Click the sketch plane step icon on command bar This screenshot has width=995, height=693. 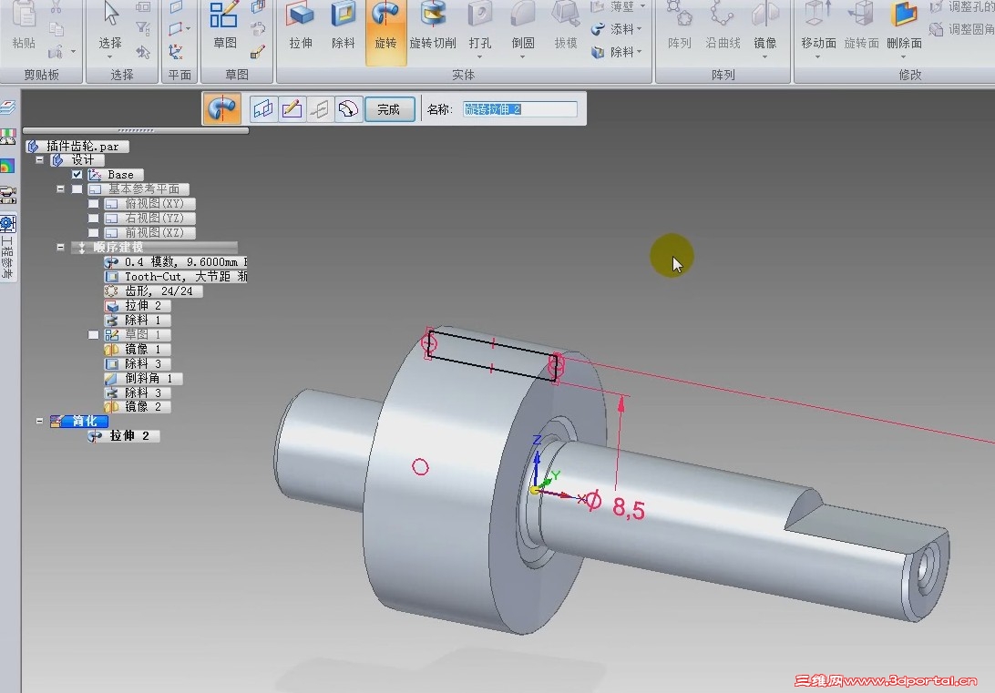click(x=262, y=109)
